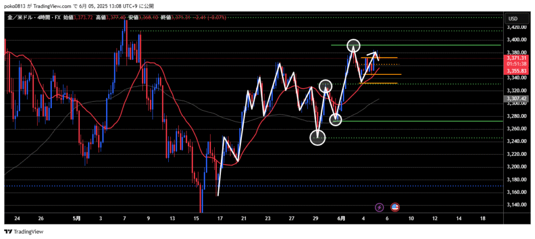The width and height of the screenshot is (535, 239).
Task: Click the purple lightning event icon
Action: 379,208
